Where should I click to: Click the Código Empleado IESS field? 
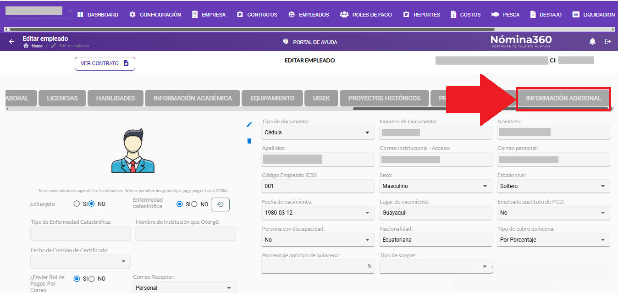pyautogui.click(x=318, y=186)
